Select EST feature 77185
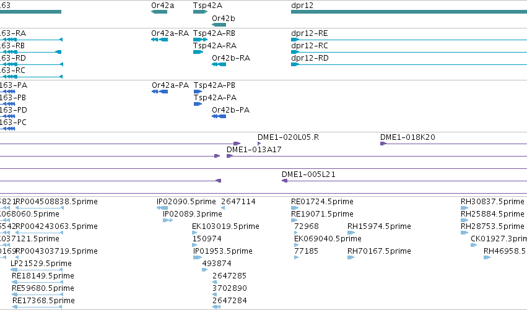The height and width of the screenshot is (310, 527). (x=296, y=257)
